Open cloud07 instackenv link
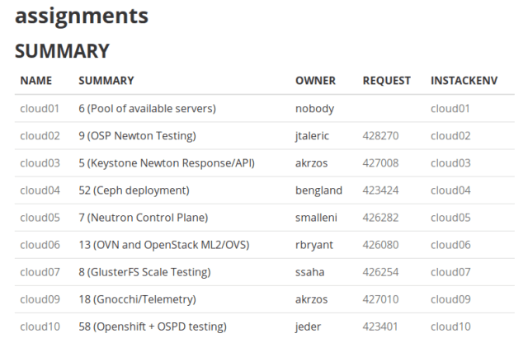This screenshot has width=528, height=343. [x=450, y=272]
